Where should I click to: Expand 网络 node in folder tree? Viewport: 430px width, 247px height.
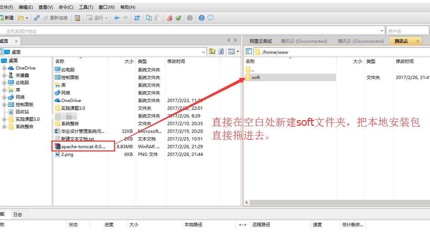point(4,97)
